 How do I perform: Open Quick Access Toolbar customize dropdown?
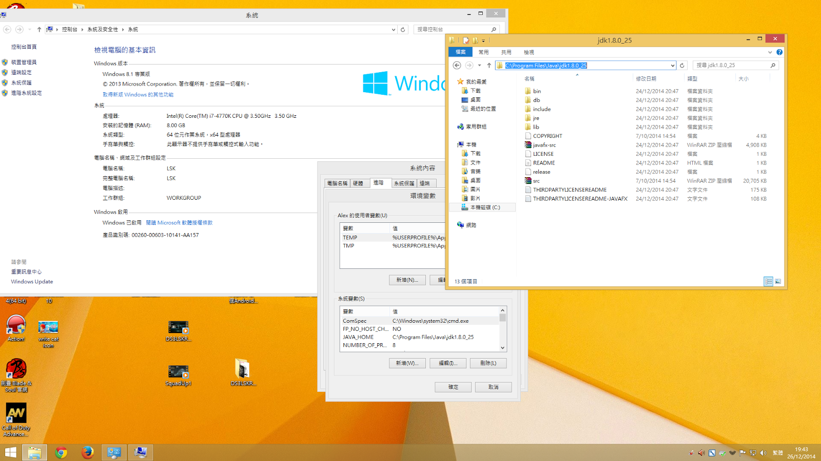click(x=483, y=40)
